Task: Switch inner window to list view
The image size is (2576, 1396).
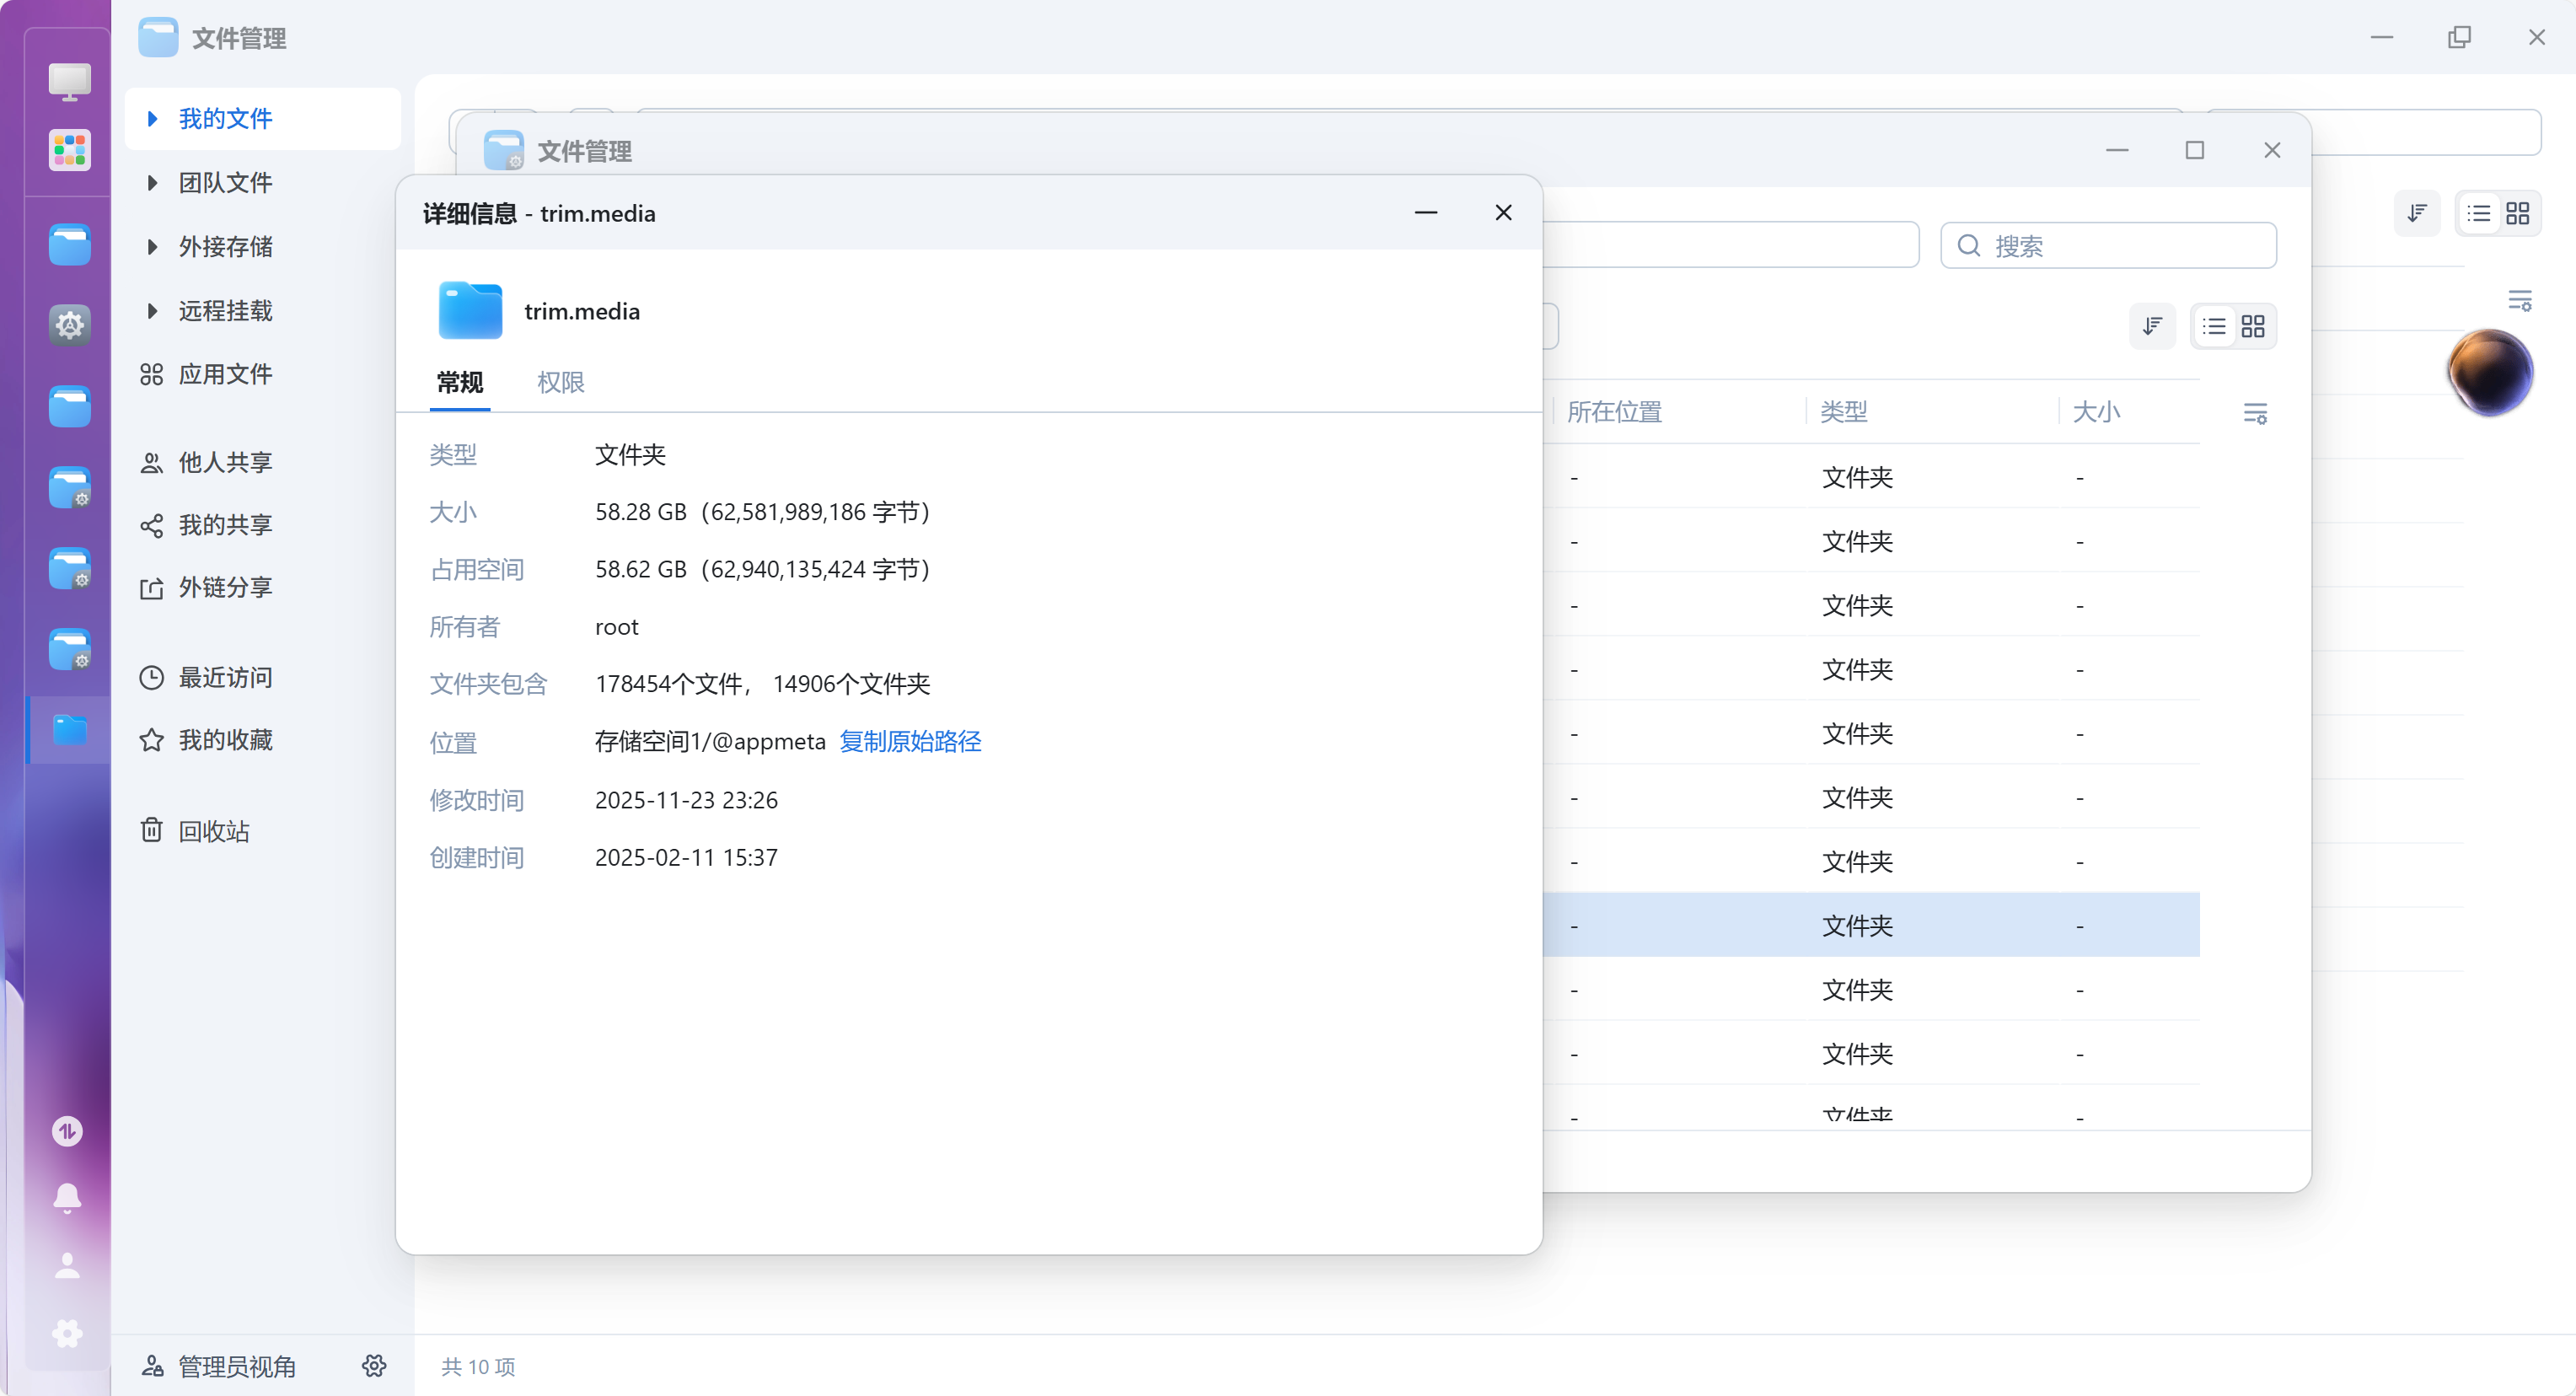Action: [x=2214, y=326]
